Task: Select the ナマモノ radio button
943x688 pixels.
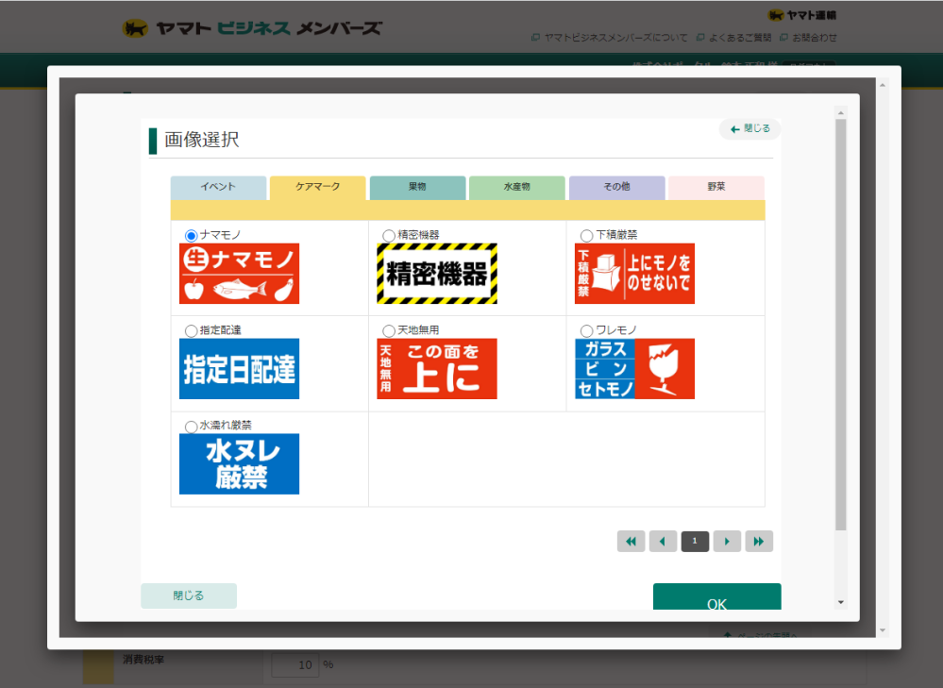Action: point(192,235)
